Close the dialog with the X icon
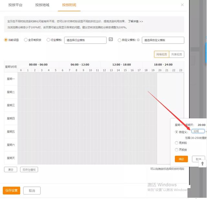The width and height of the screenshot is (207, 199). coord(182,5)
